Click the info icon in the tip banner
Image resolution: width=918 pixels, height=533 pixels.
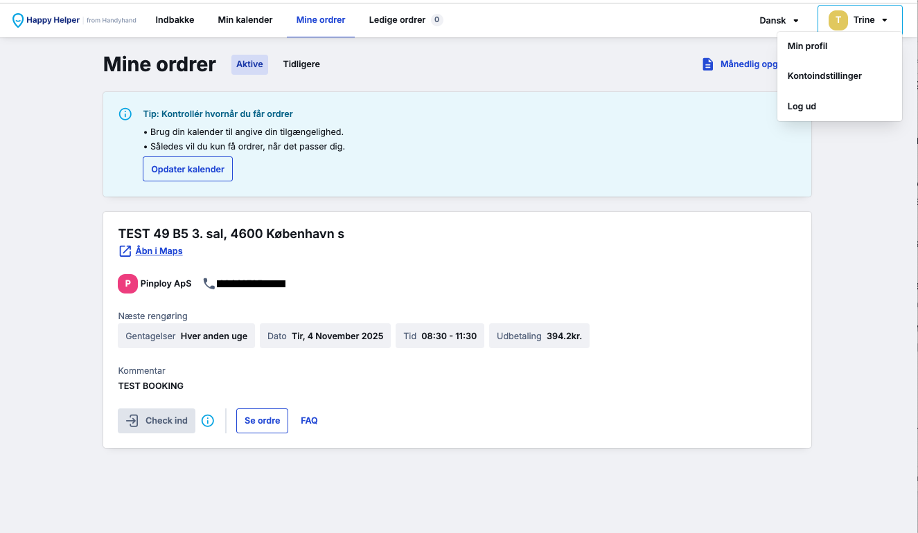(125, 114)
